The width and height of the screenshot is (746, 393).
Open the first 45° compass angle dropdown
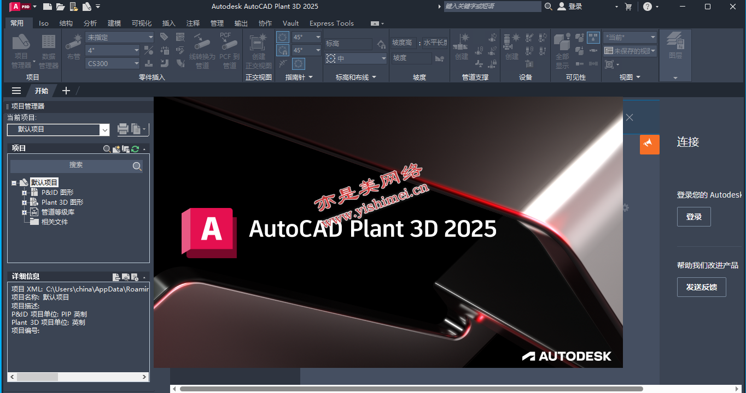click(x=306, y=37)
